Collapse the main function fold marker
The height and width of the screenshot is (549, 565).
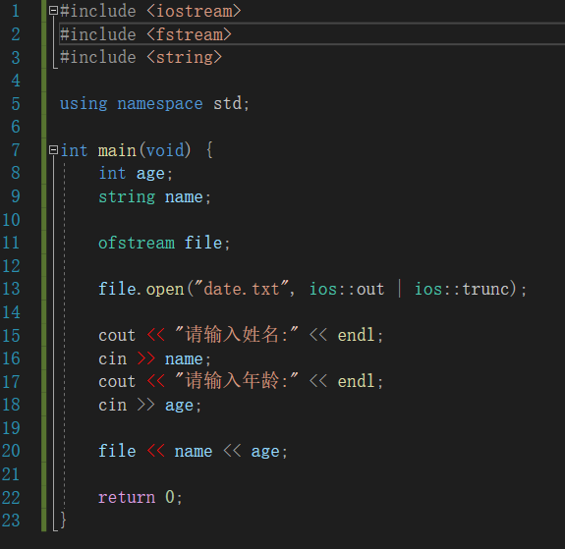coord(53,149)
